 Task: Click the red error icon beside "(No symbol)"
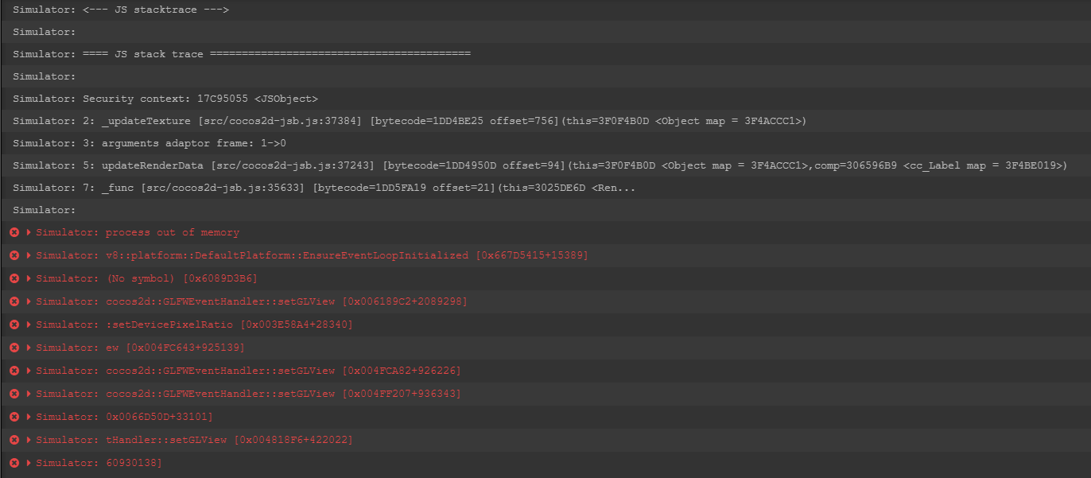(14, 278)
